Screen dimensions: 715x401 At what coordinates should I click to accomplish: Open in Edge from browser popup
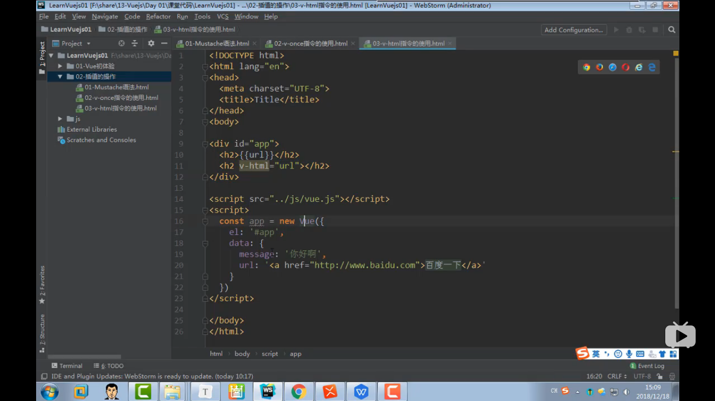pos(652,67)
